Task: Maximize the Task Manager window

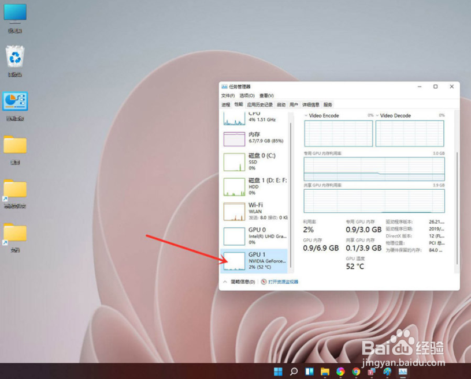Action: coord(436,87)
